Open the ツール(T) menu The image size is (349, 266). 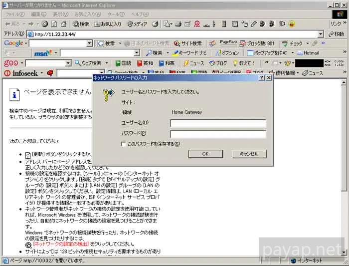point(116,14)
